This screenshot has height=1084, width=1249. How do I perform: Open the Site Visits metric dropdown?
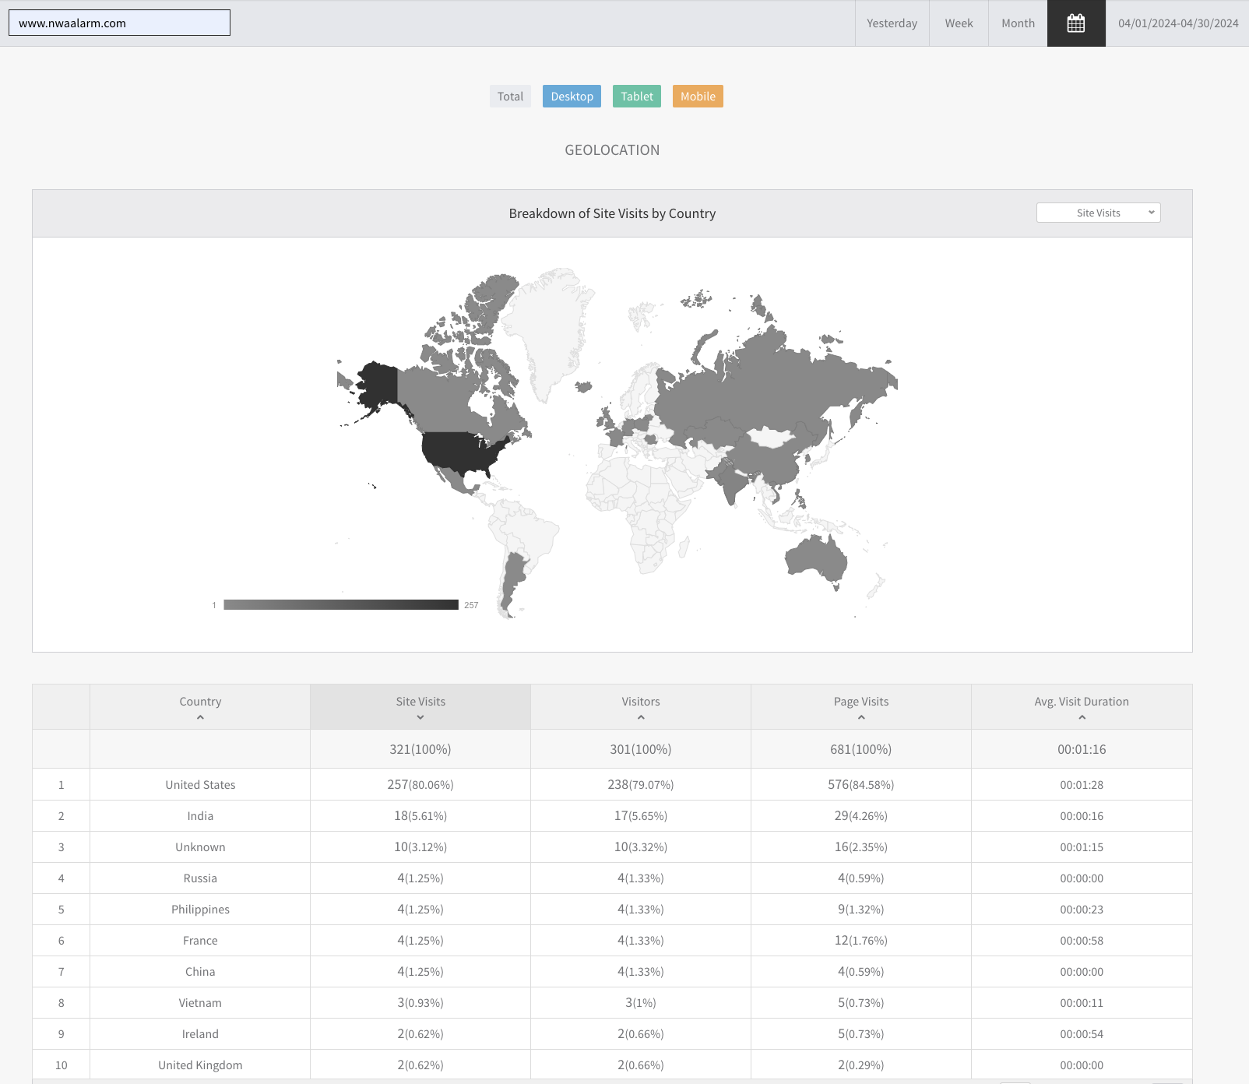click(x=1098, y=213)
